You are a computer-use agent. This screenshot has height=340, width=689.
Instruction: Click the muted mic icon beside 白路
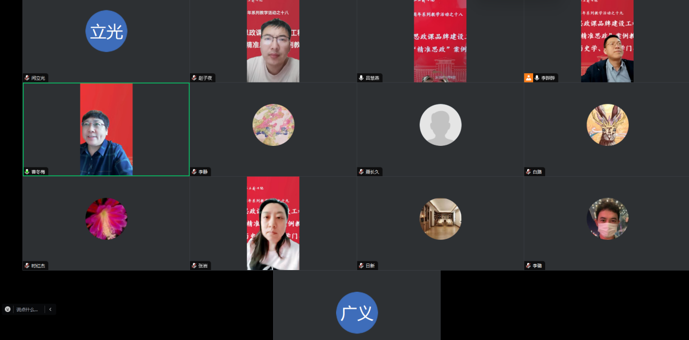click(x=528, y=172)
